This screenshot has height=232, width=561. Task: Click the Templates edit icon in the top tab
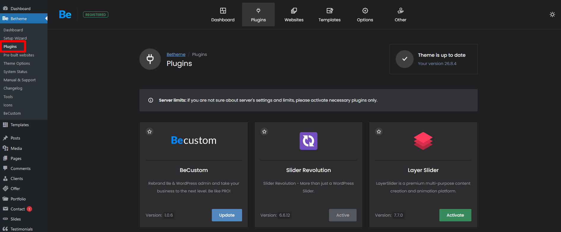coord(330,11)
